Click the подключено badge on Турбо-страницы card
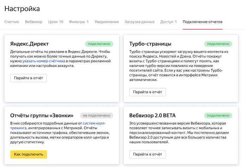The height and width of the screenshot is (167, 246). [x=218, y=44]
